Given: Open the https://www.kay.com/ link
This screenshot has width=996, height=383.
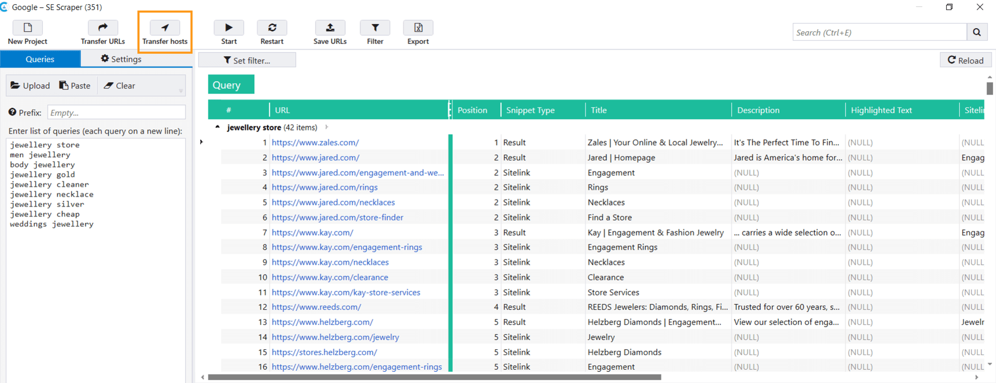Looking at the screenshot, I should pyautogui.click(x=312, y=232).
